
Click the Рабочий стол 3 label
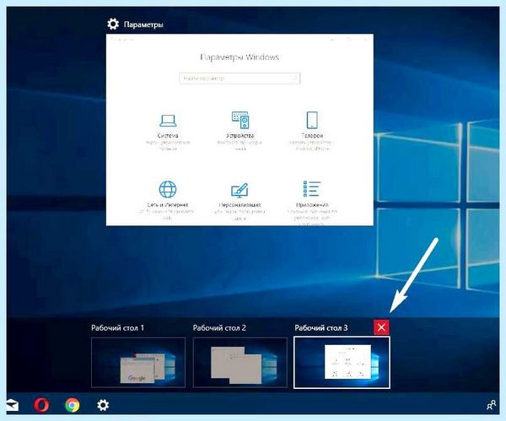tap(321, 328)
